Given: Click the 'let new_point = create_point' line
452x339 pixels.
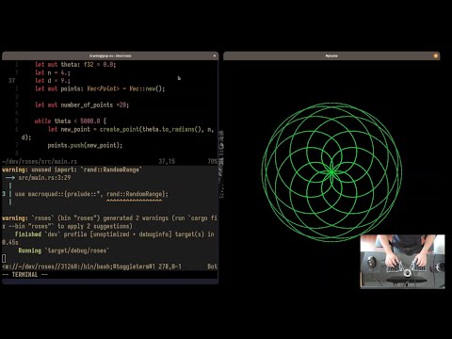Looking at the screenshot, I should click(x=131, y=129).
